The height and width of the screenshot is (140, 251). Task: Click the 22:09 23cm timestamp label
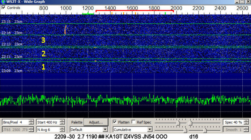tap(12, 71)
